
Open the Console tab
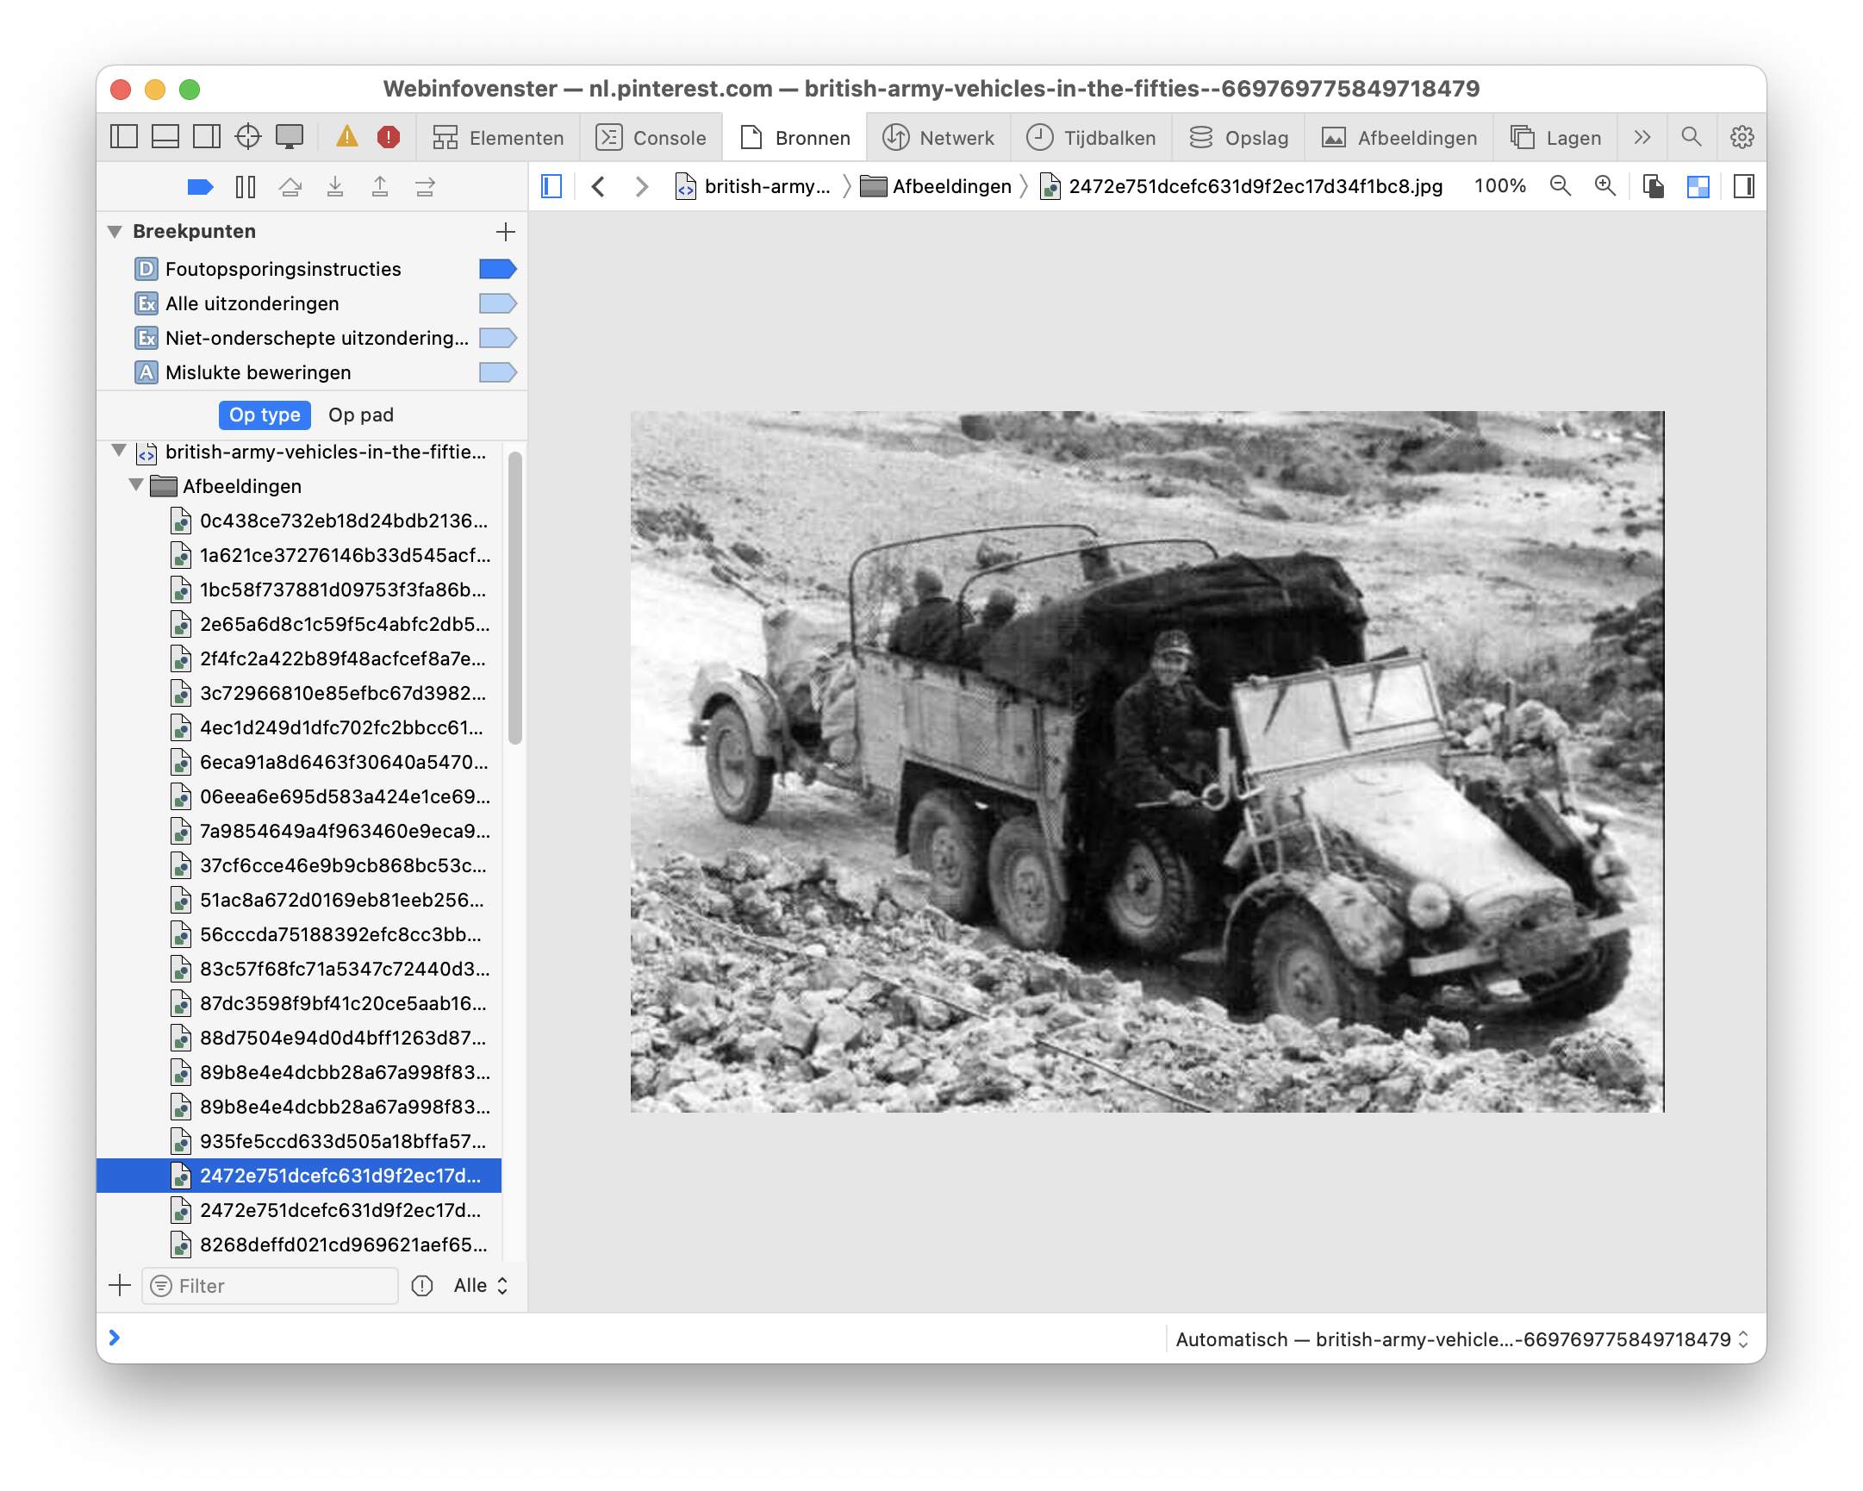651,137
